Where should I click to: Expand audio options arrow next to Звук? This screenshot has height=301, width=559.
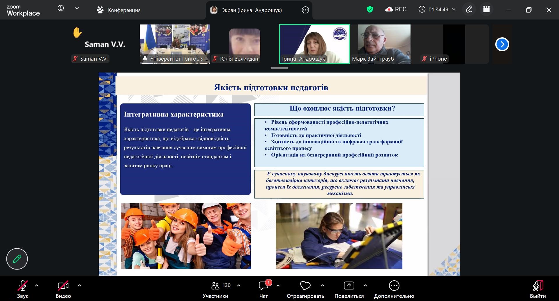[37, 286]
